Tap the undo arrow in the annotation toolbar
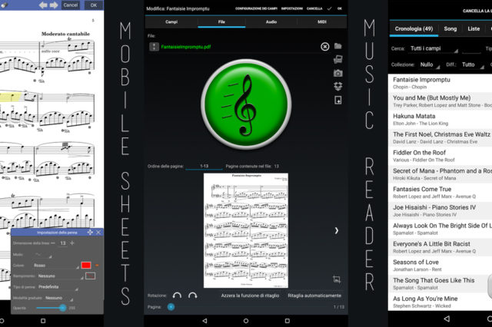The width and height of the screenshot is (492, 327). [x=43, y=5]
